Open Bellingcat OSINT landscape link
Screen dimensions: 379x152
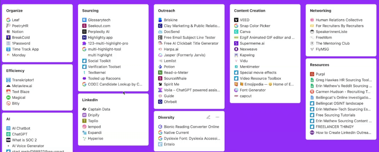pyautogui.click(x=339, y=103)
